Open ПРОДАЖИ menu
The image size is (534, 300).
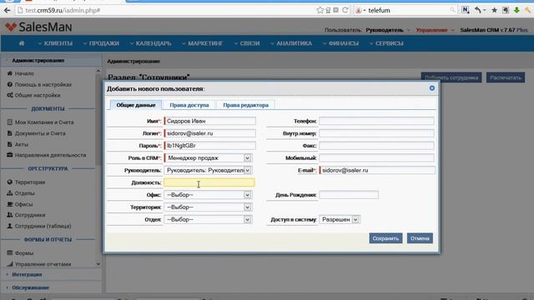coord(101,43)
